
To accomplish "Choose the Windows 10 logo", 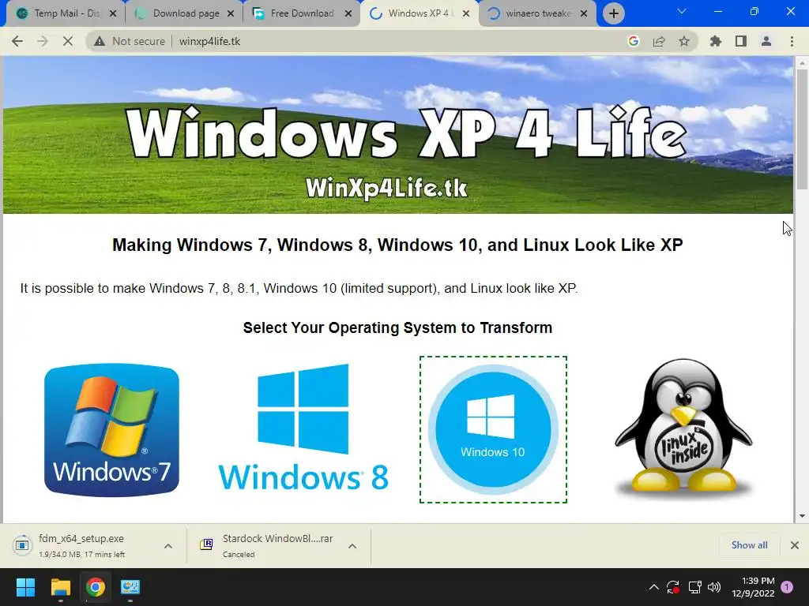I will coord(493,429).
